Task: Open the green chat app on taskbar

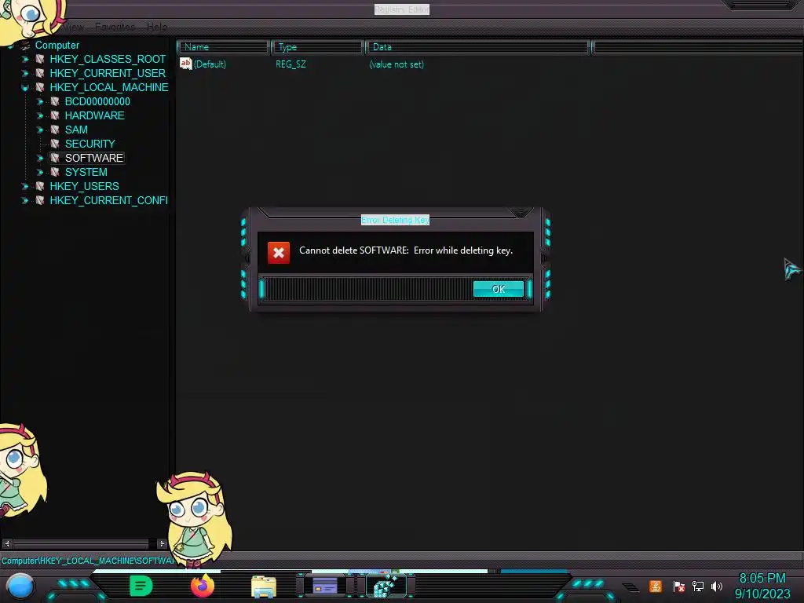Action: [141, 586]
